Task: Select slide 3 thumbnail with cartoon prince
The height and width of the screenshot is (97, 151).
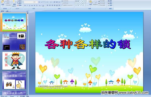Action: (14, 61)
